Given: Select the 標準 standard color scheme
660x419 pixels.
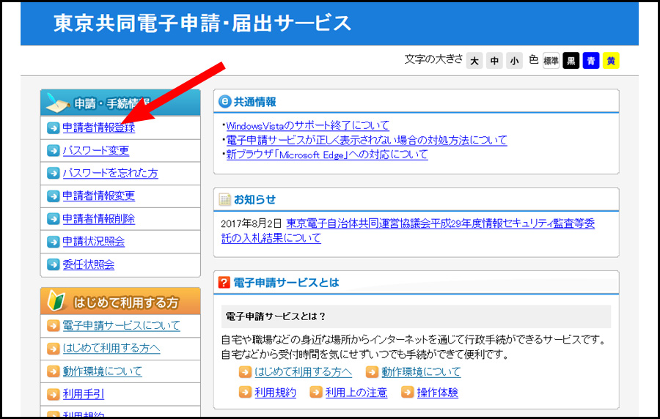Looking at the screenshot, I should click(551, 61).
